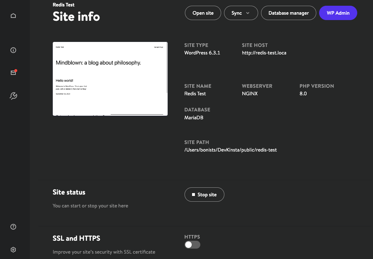Launch the Database manager
Screen dimensions: 373x259
(288, 13)
